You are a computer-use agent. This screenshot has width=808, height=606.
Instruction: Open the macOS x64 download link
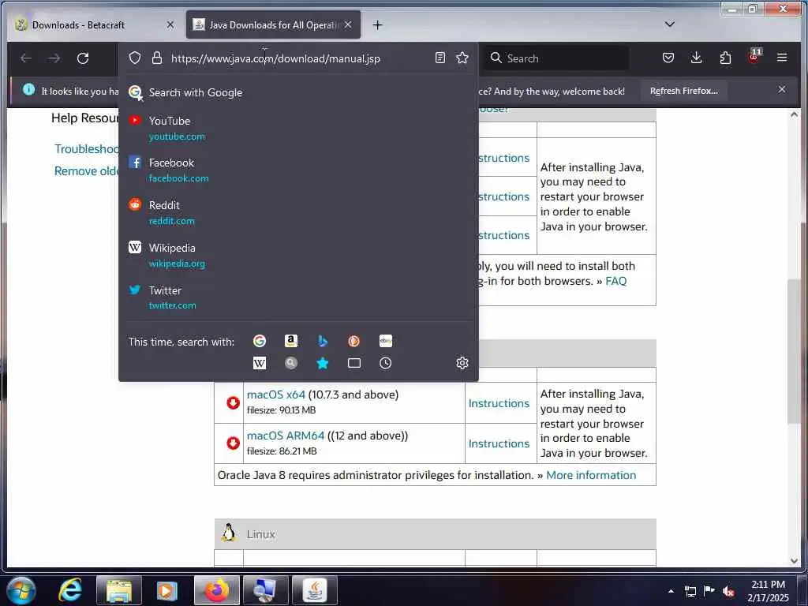[x=275, y=395]
